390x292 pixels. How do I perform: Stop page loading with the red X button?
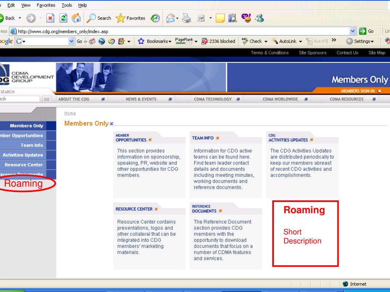(x=50, y=18)
